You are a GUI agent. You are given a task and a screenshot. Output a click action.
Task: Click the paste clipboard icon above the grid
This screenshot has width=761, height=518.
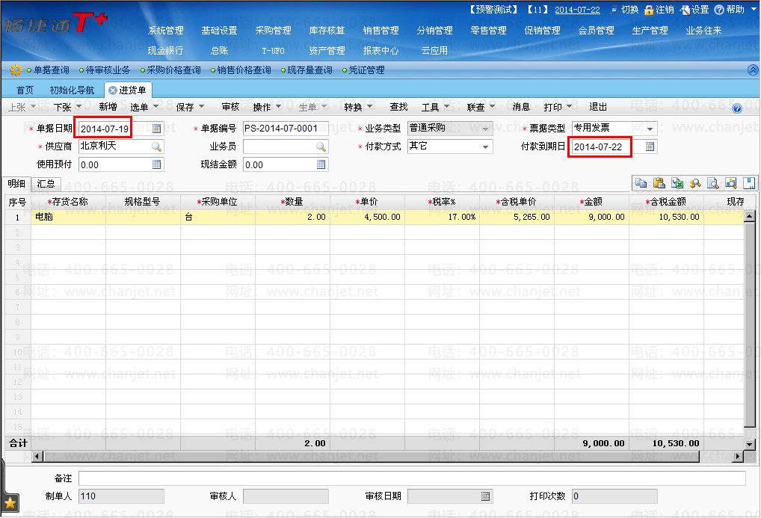coord(659,183)
